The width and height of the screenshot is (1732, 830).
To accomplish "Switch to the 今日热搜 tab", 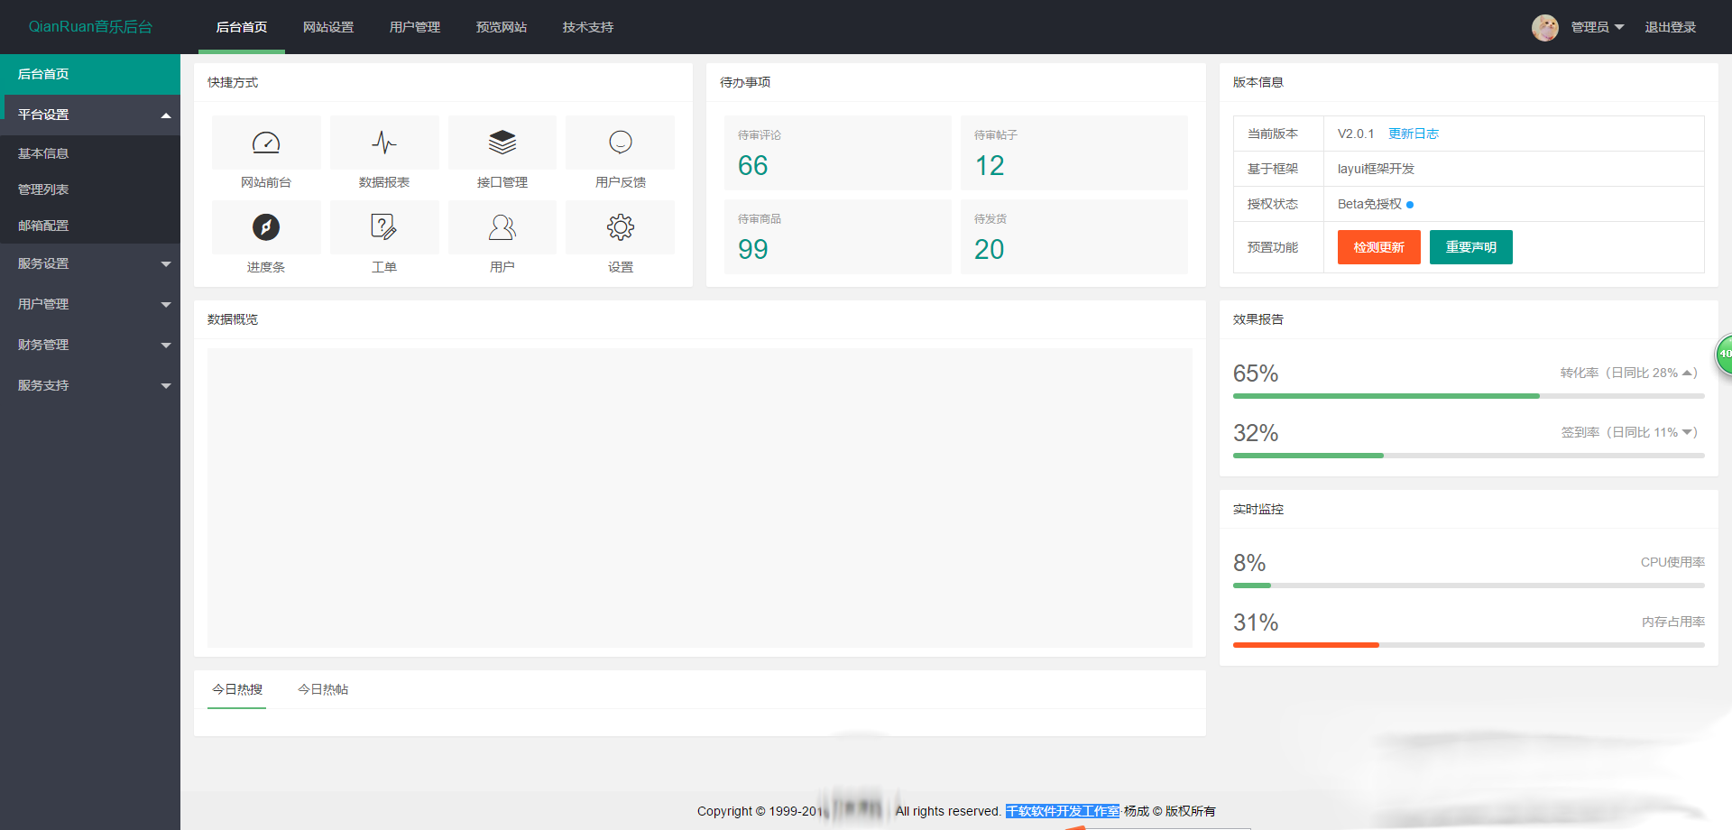I will (x=237, y=689).
